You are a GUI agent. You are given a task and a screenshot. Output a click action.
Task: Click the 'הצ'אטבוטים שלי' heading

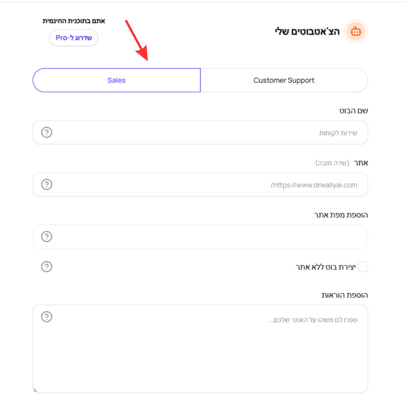click(308, 31)
